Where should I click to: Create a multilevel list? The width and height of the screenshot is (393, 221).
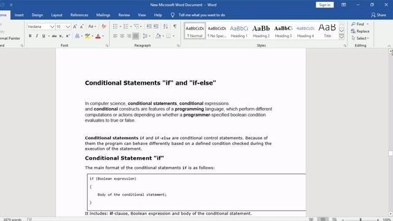(x=136, y=26)
